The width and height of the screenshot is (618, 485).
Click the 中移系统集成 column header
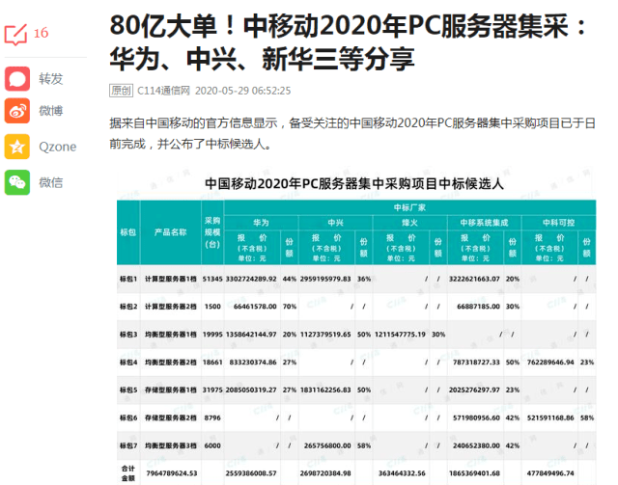[x=484, y=223]
